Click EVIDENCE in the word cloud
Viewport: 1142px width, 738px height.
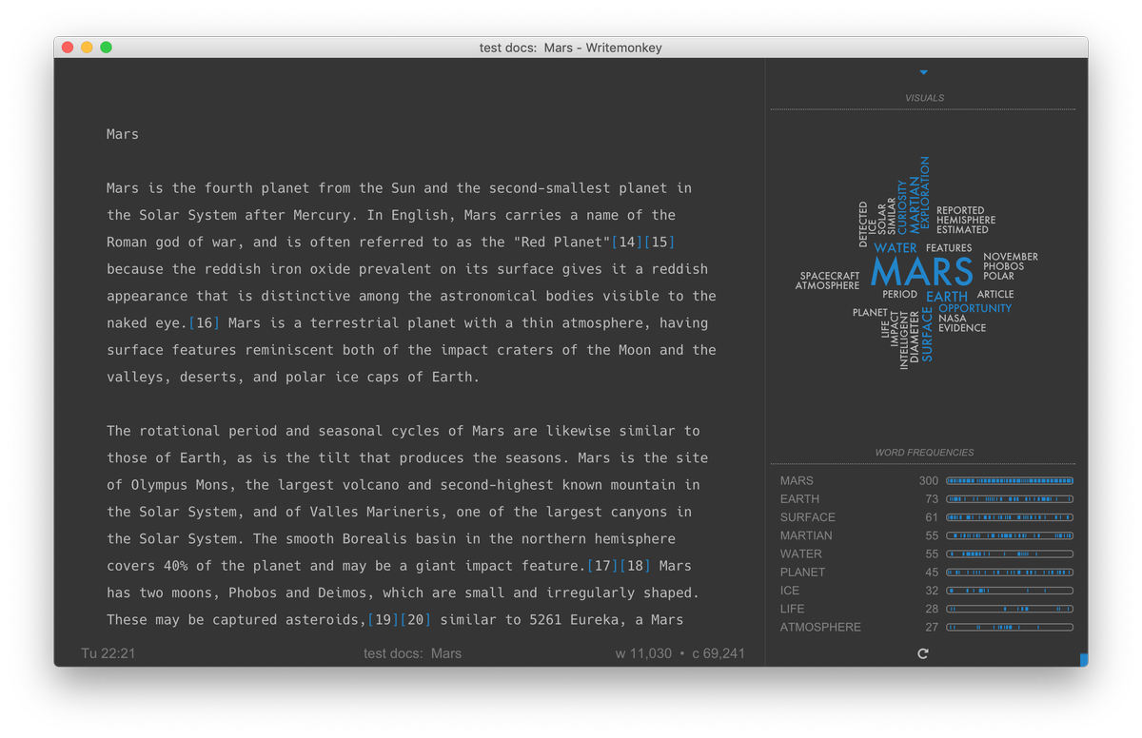[x=962, y=328]
